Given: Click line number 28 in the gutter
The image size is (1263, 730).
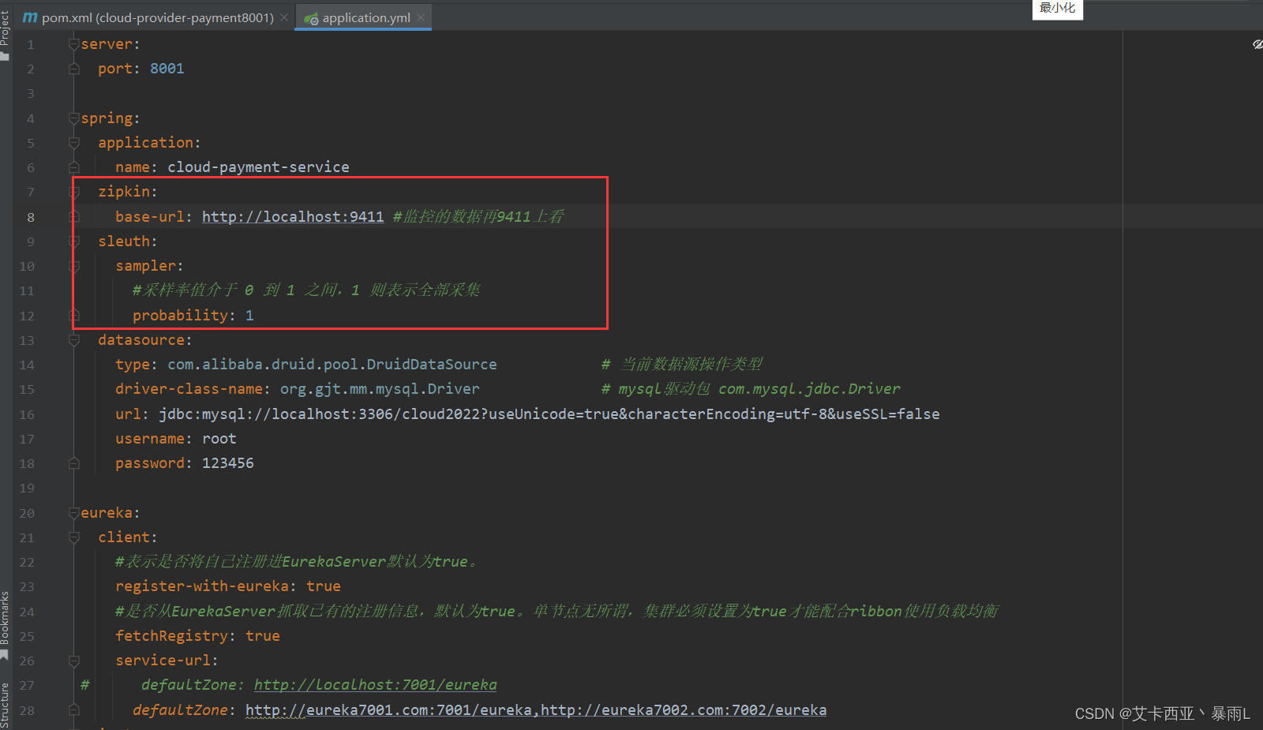Looking at the screenshot, I should [x=27, y=710].
